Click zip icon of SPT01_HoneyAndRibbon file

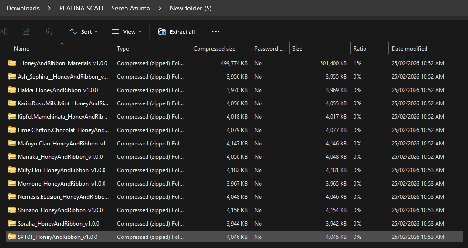[12, 237]
